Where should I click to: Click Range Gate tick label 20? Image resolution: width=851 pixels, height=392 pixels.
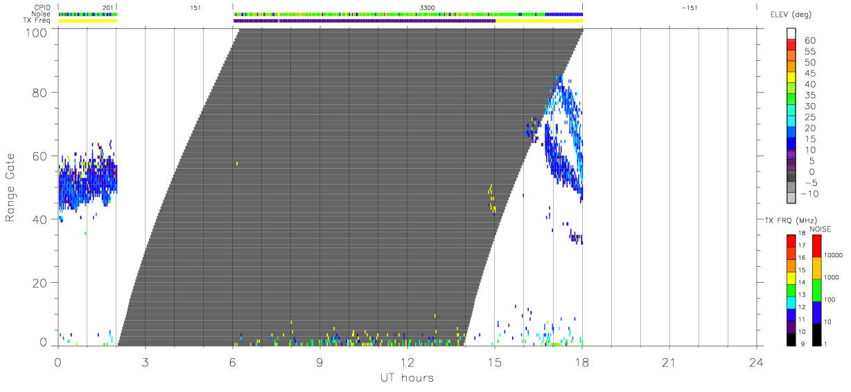[x=40, y=283]
